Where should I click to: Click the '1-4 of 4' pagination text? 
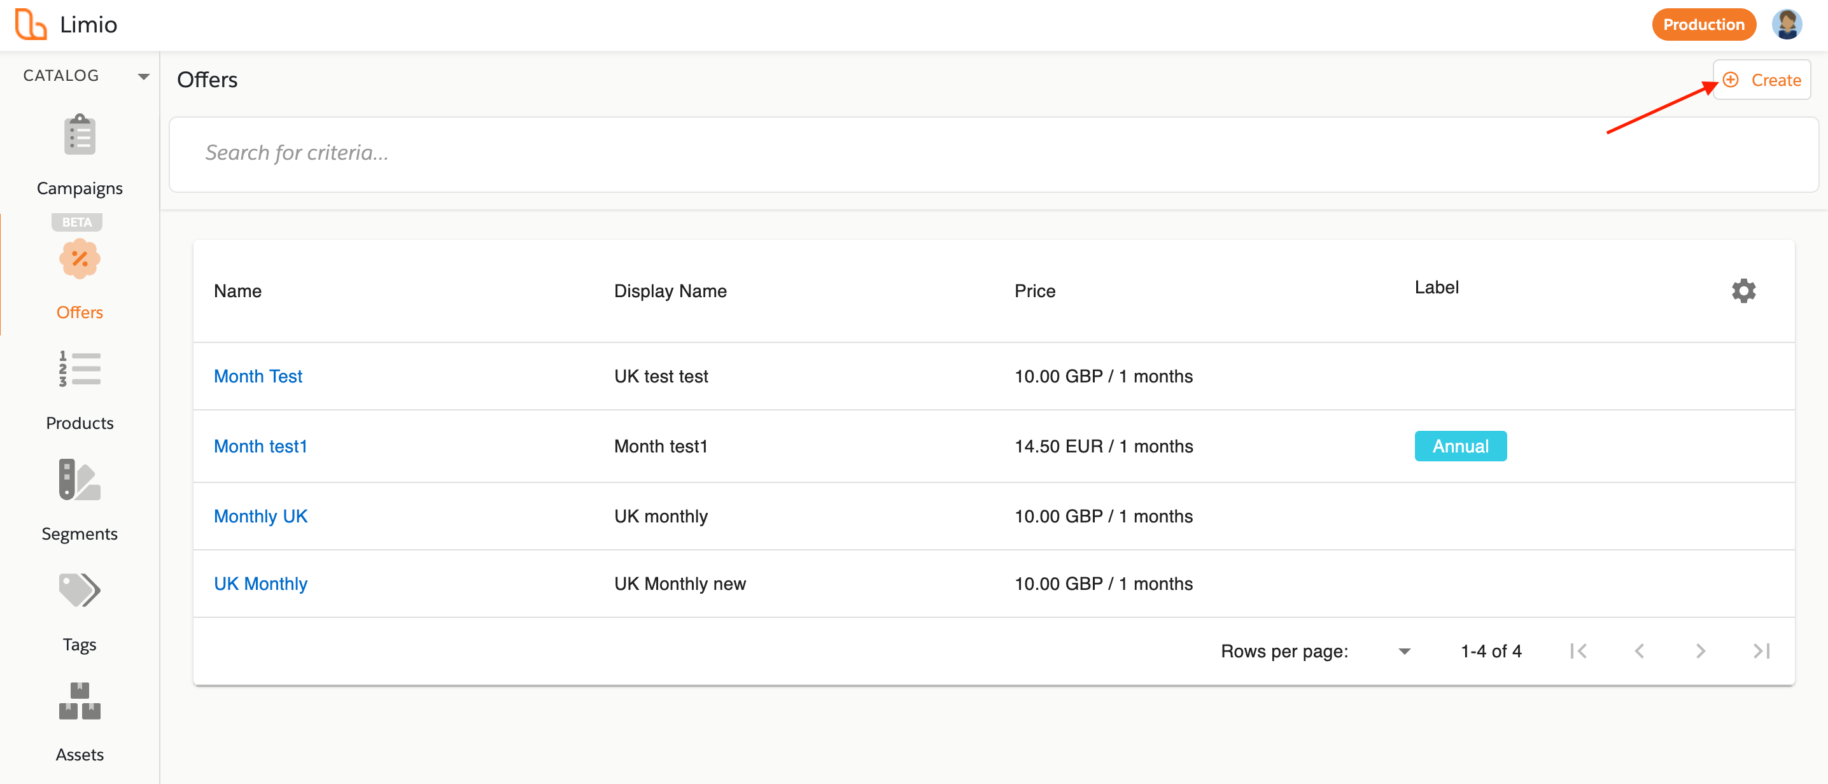[x=1491, y=650]
